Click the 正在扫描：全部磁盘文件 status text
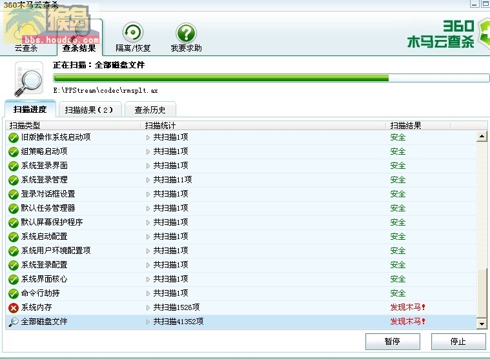This screenshot has width=490, height=359. click(99, 65)
